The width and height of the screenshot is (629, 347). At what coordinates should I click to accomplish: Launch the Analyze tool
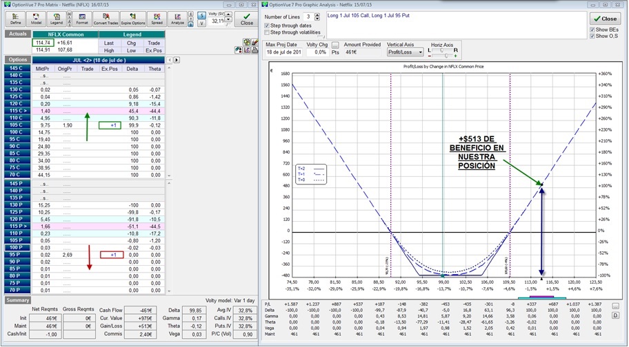coord(177,19)
